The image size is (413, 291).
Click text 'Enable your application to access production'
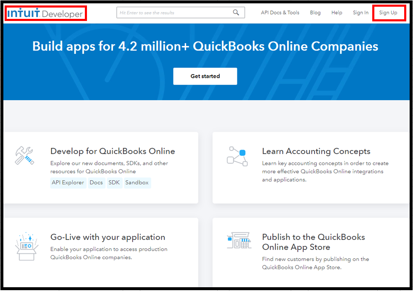point(109,249)
